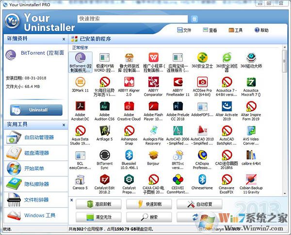Select 鲁大师游戏库 icon
The height and width of the screenshot is (235, 291).
(x=129, y=58)
